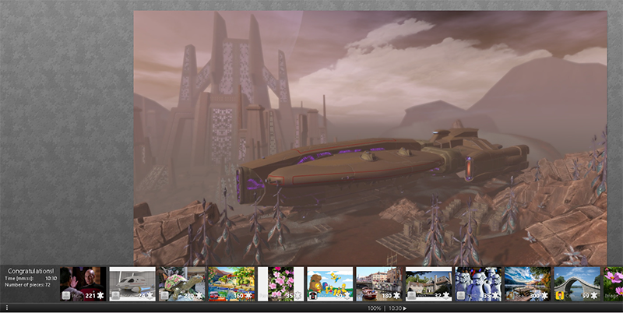Click the puzzle-piece icon beside 99
Viewport: 623px width, 313px height.
point(594,296)
